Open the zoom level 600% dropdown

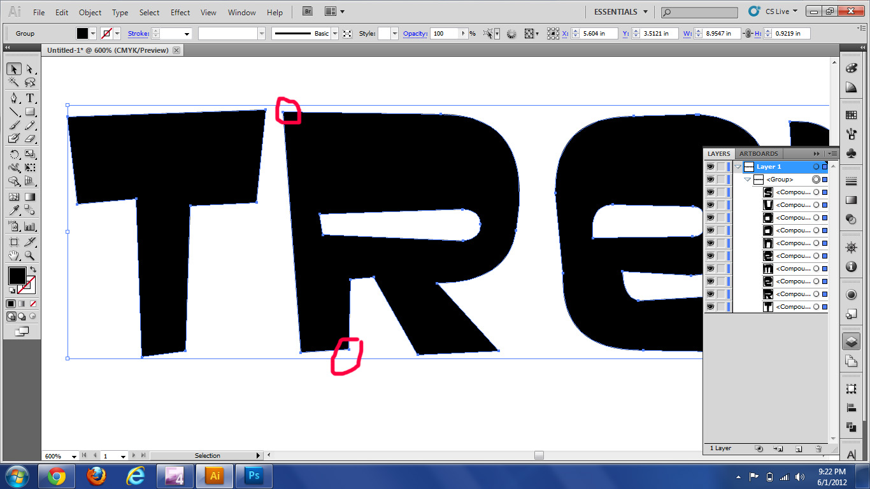pyautogui.click(x=74, y=456)
